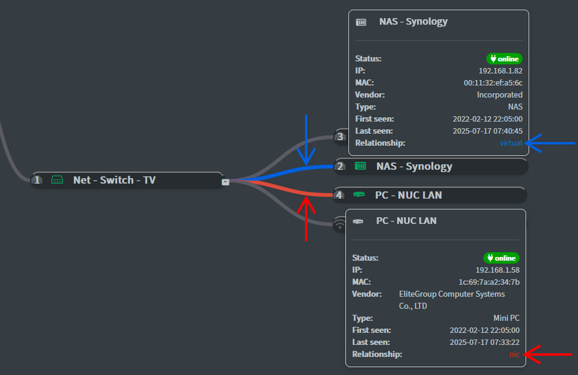Click the online status badge in NAS tooltip
578x375 pixels.
[x=504, y=59]
